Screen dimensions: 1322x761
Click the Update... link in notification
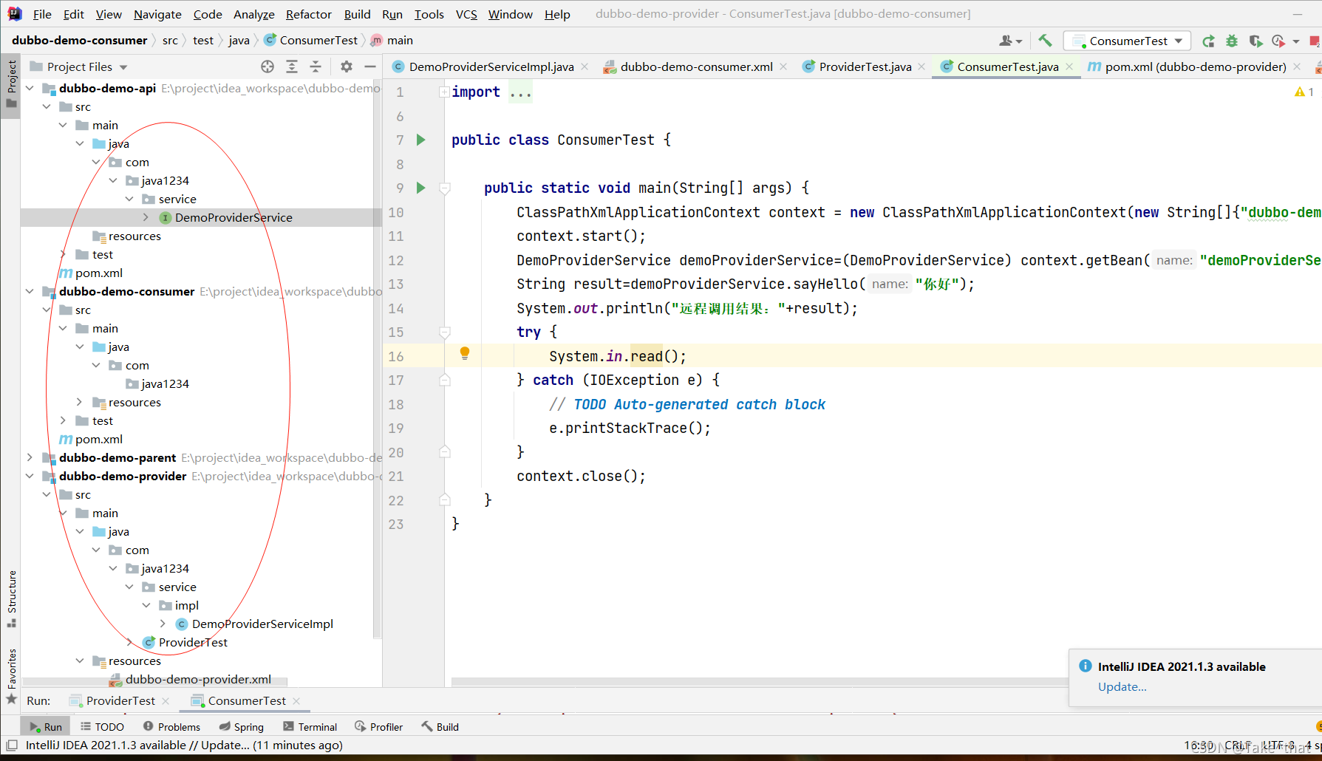tap(1122, 686)
